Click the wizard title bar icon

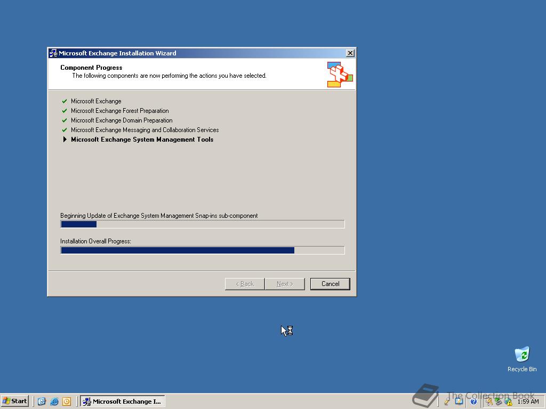[53, 53]
